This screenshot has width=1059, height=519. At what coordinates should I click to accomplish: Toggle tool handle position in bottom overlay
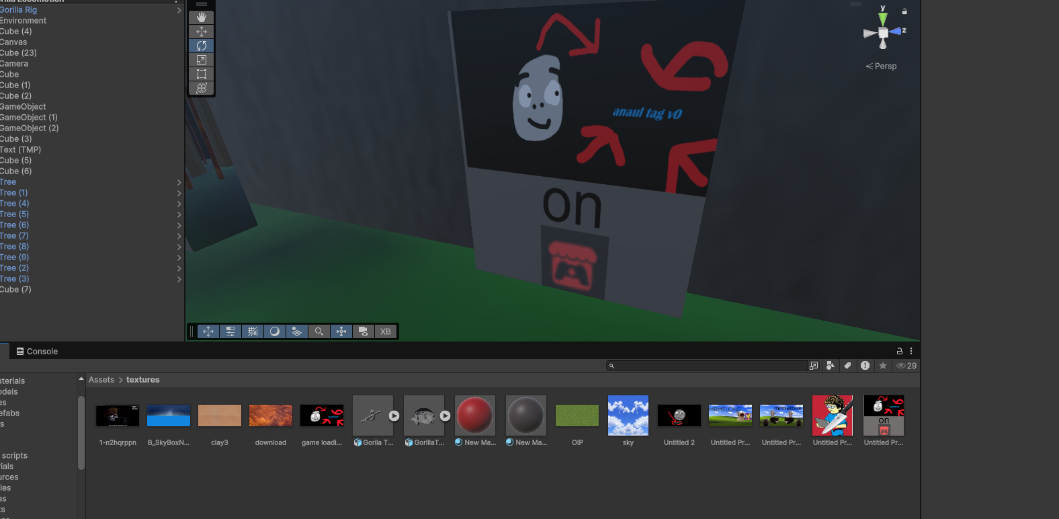(208, 331)
